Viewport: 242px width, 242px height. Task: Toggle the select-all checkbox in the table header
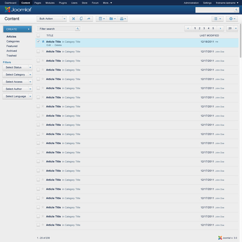coord(38,36)
